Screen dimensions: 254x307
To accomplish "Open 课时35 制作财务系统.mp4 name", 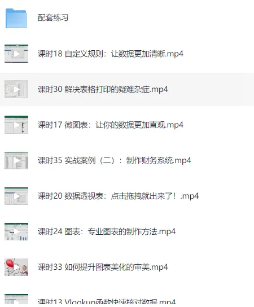I will point(115,160).
